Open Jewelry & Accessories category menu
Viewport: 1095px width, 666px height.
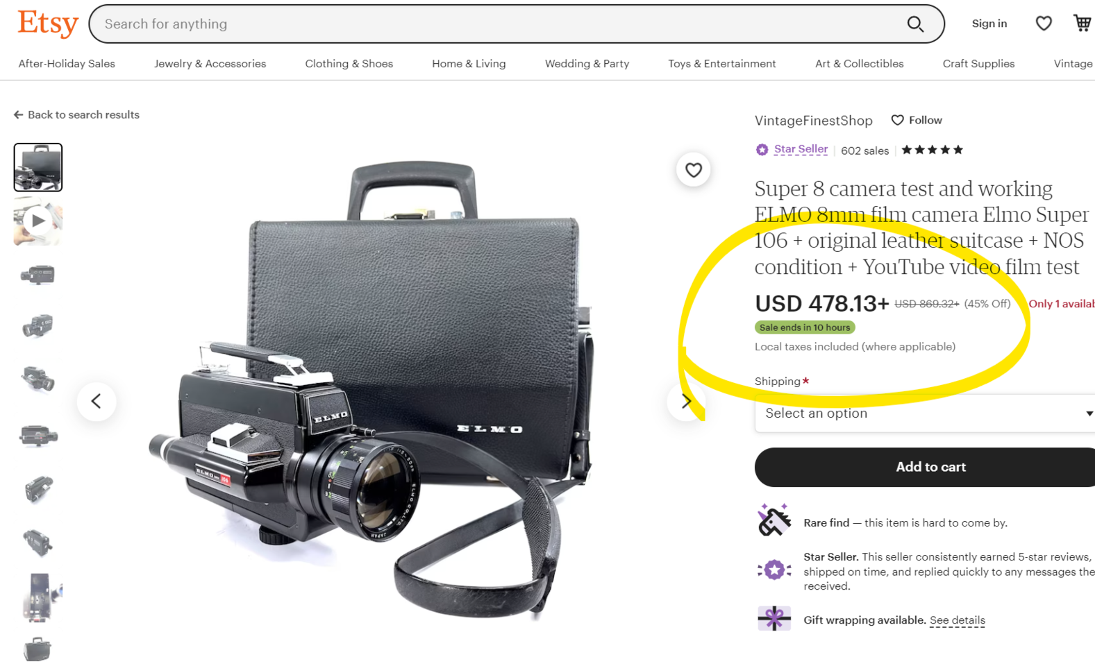[x=210, y=64]
